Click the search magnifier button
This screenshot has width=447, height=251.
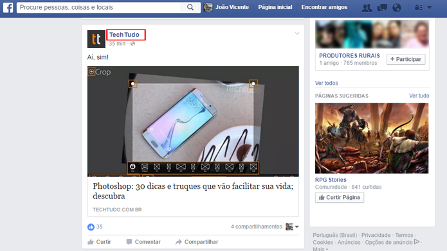pos(190,8)
